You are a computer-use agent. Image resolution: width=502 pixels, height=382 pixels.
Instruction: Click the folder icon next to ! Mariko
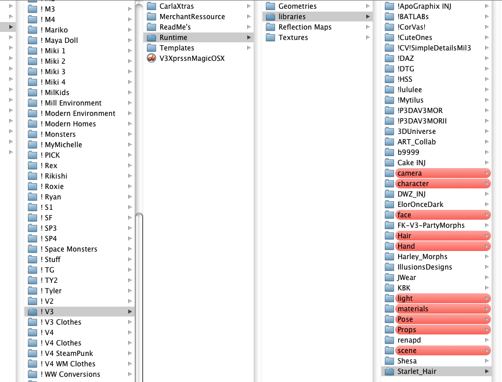click(32, 30)
